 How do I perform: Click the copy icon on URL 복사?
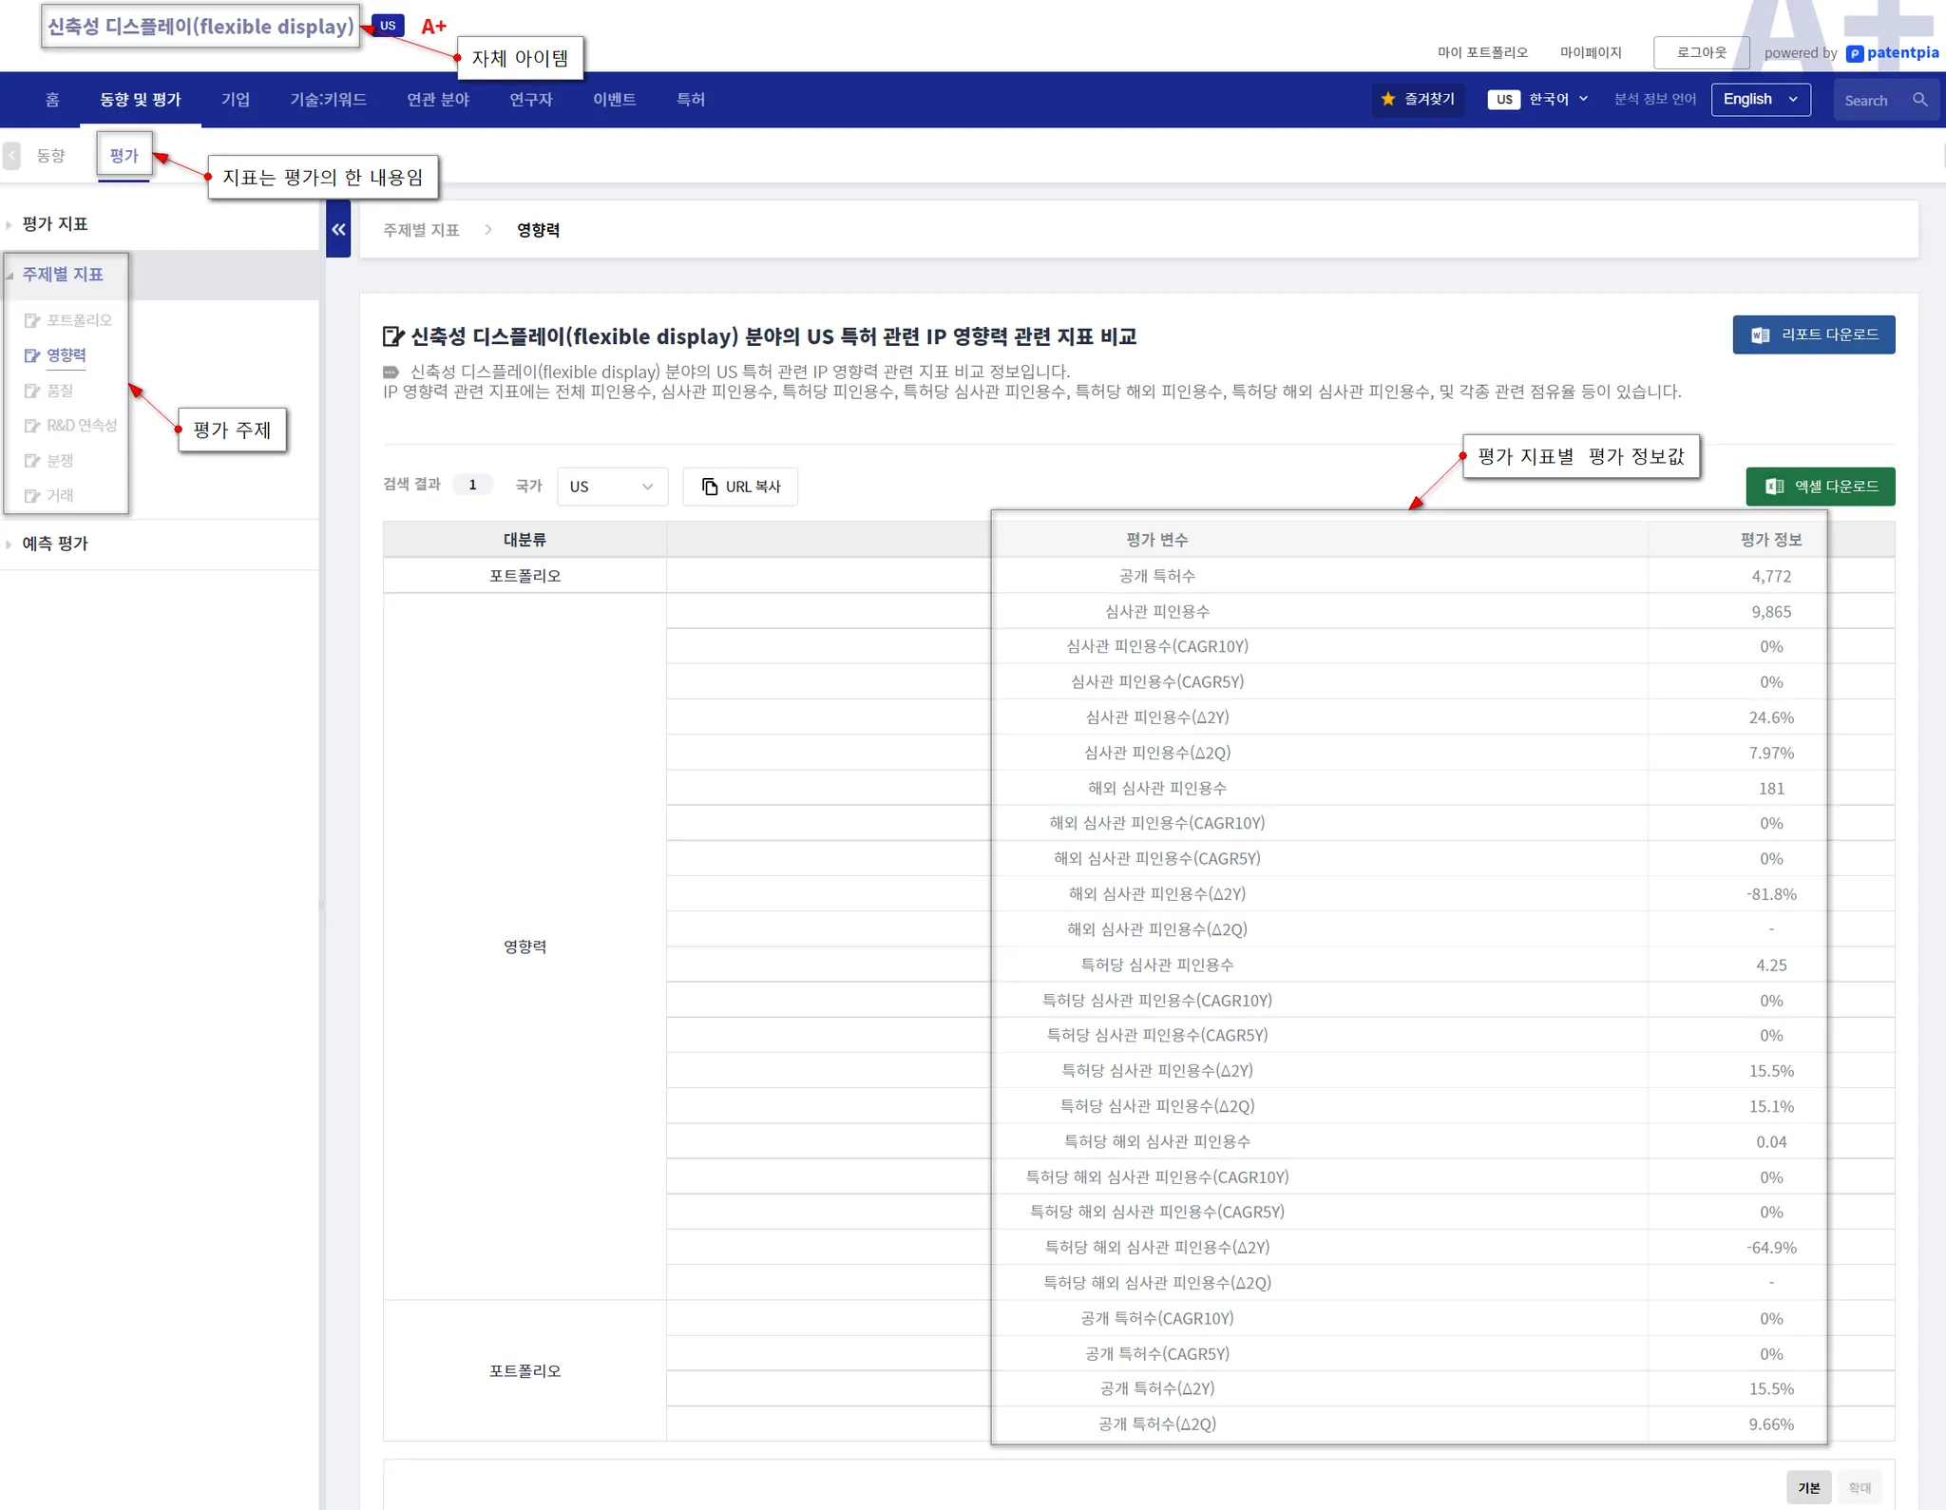[710, 487]
